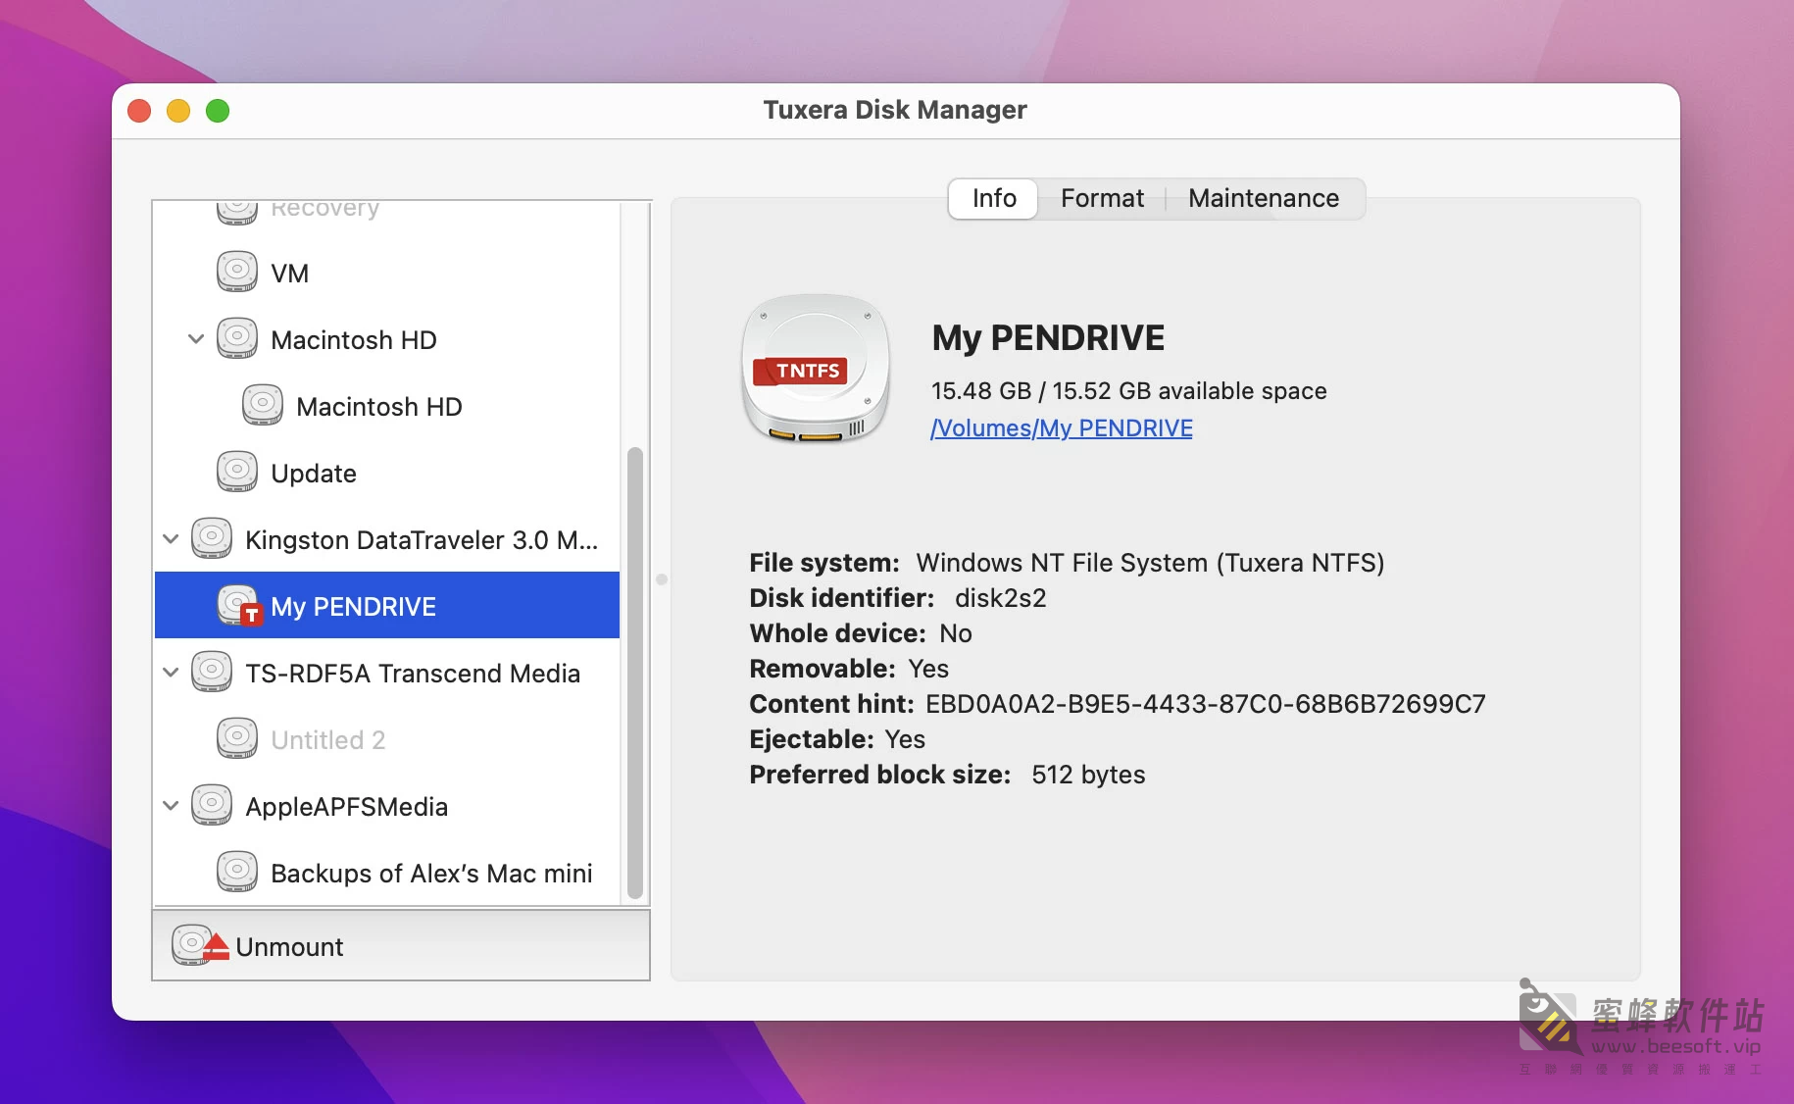Click the Windows NT File System text
Viewport: 1794px width, 1104px height.
point(1150,563)
